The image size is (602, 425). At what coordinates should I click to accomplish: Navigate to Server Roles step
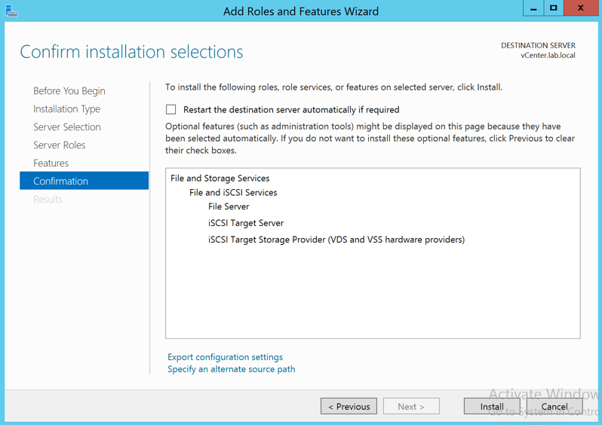click(x=59, y=145)
